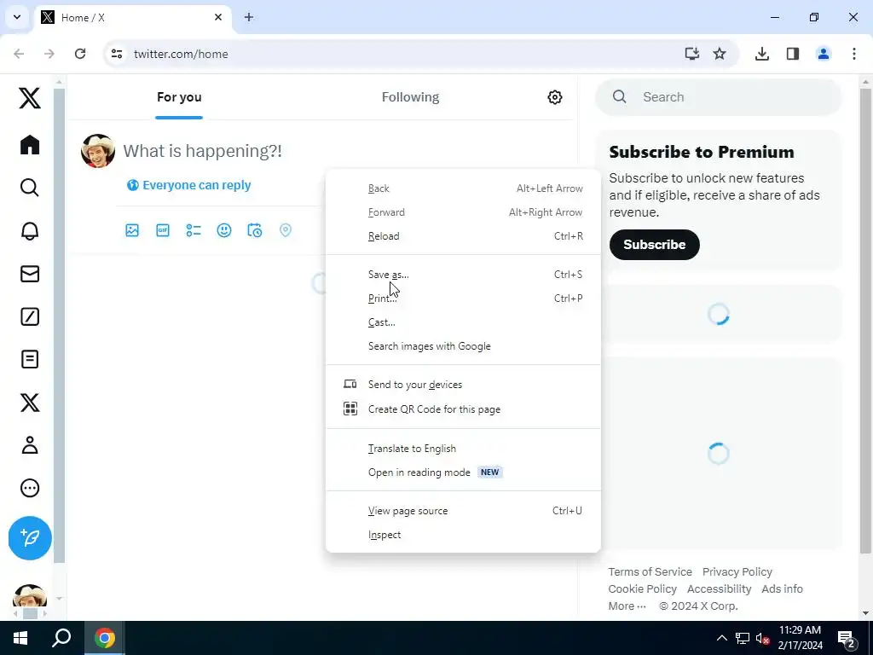The width and height of the screenshot is (873, 655).
Task: Select View page source
Action: point(463,511)
